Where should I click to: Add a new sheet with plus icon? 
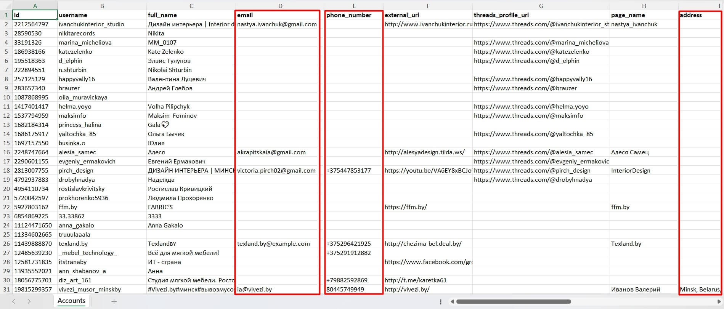[114, 301]
